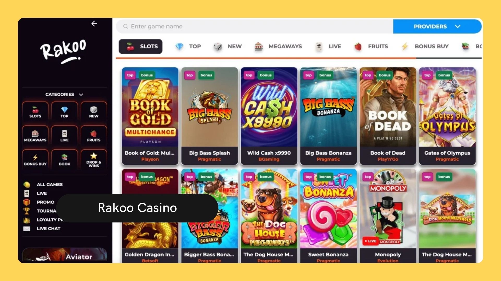Click the back arrow in the sidebar
The width and height of the screenshot is (501, 281).
tap(94, 24)
